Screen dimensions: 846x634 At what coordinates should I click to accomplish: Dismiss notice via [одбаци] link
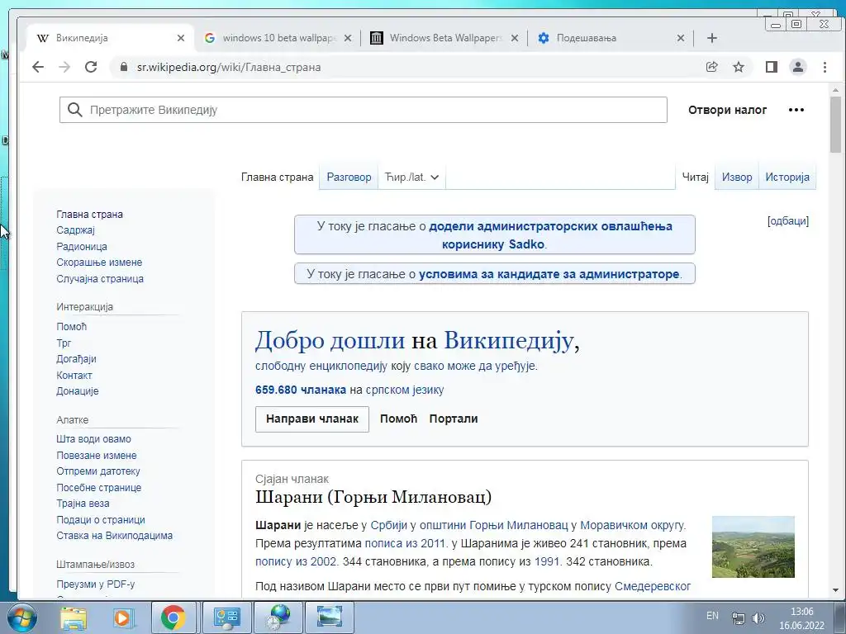[x=787, y=221]
